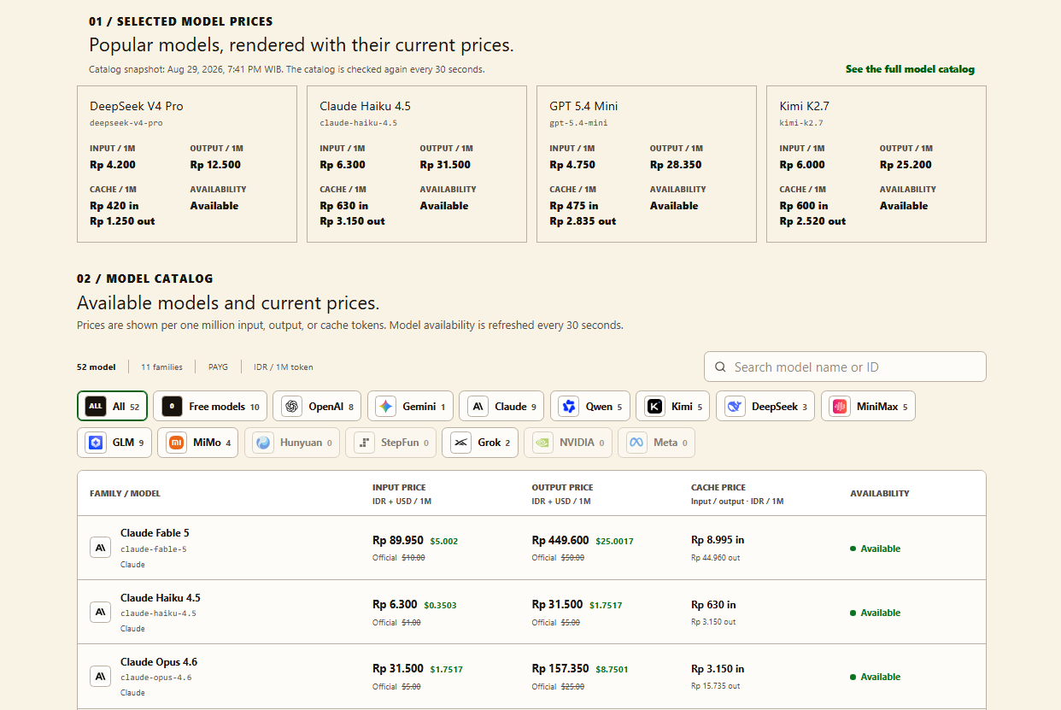Select the All 52 filter chip
Screen dimensions: 1061x710
(x=112, y=407)
